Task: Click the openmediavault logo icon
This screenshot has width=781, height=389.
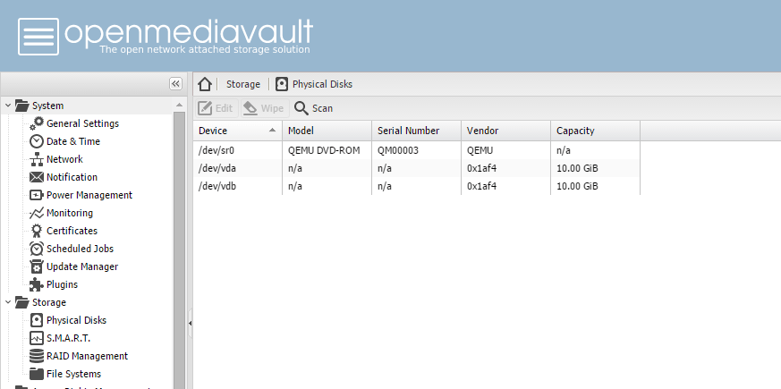Action: pos(38,37)
